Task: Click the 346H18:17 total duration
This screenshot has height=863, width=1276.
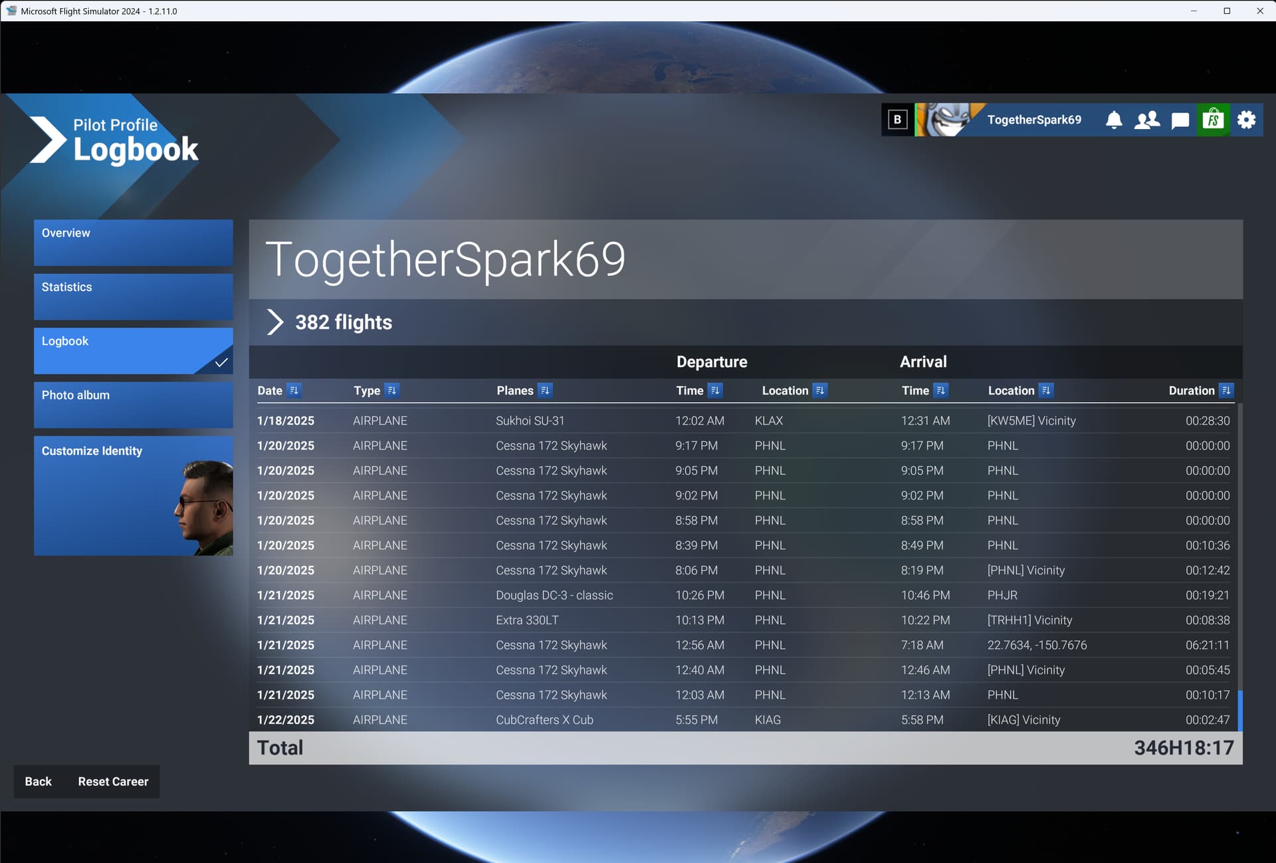Action: tap(1184, 747)
